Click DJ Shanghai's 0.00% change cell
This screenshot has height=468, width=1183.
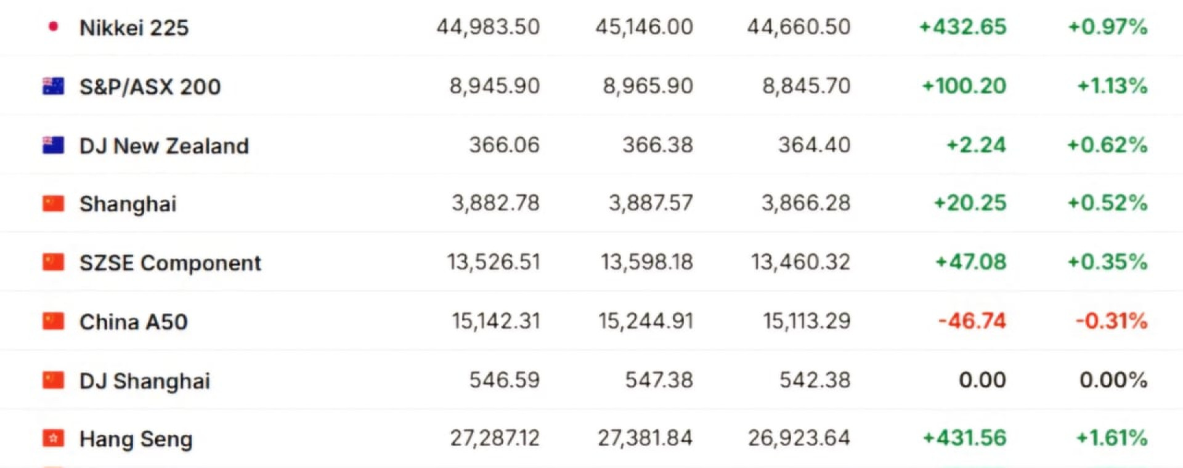point(1113,380)
